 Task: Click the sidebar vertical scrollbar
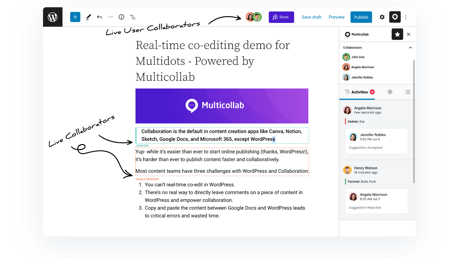414,122
